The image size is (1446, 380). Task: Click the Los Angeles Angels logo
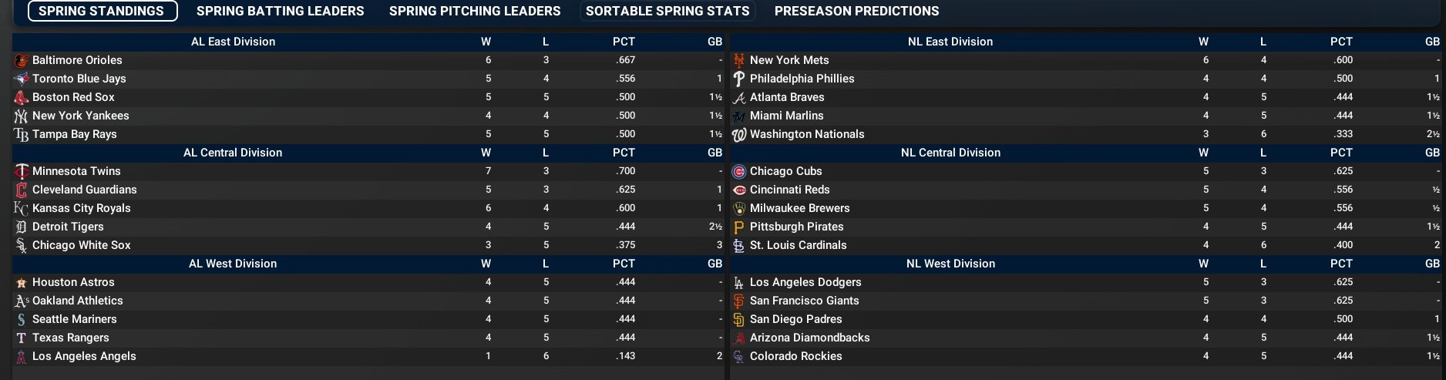pos(22,357)
